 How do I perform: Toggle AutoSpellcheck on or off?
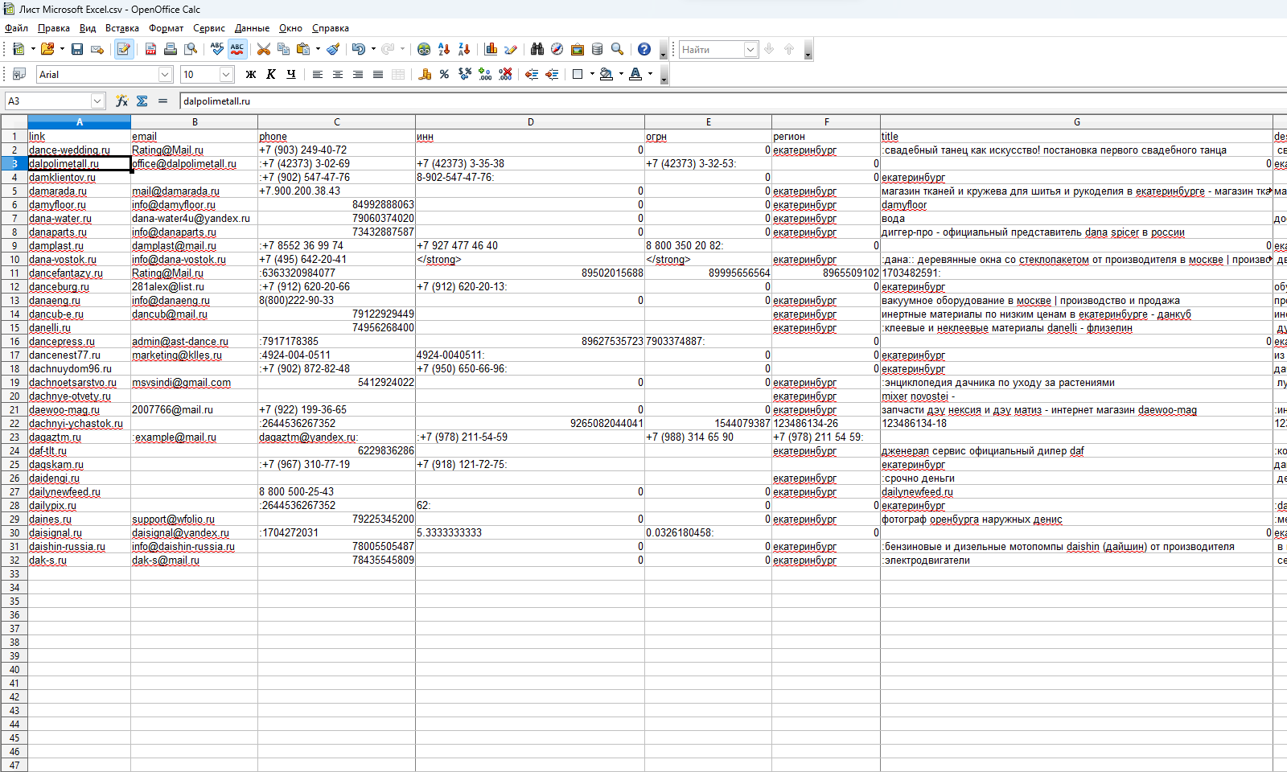pos(237,49)
